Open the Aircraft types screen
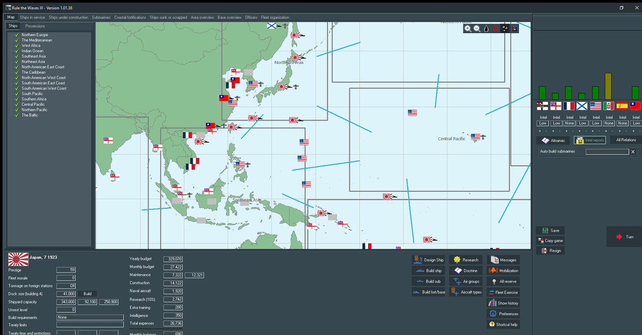The height and width of the screenshot is (335, 642). [x=465, y=292]
